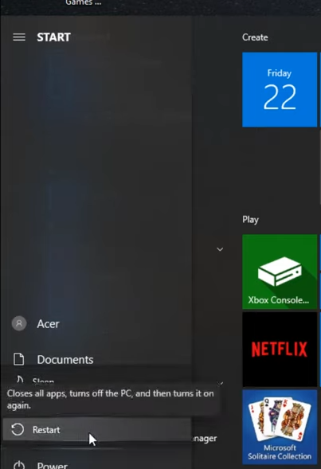Click the Play group header

[250, 220]
